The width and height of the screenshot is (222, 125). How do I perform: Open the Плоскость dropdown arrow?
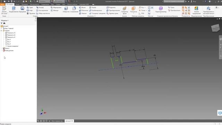[134, 13]
